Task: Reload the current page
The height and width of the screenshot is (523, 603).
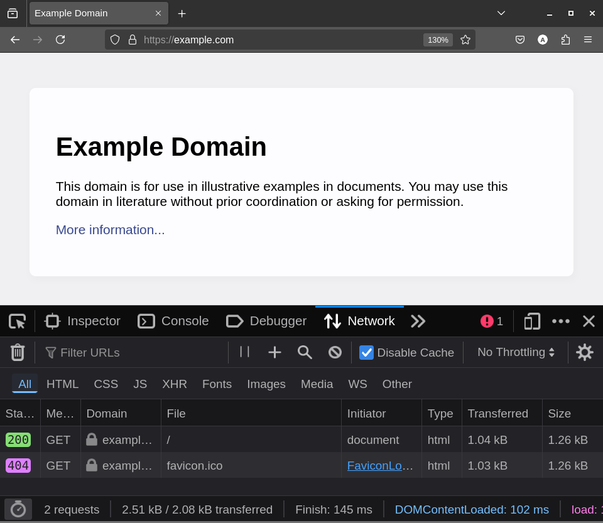Action: click(x=60, y=40)
